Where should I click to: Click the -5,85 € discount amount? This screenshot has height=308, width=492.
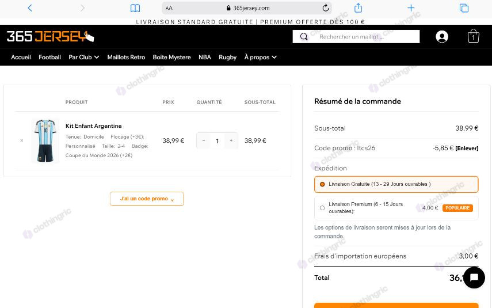(443, 148)
